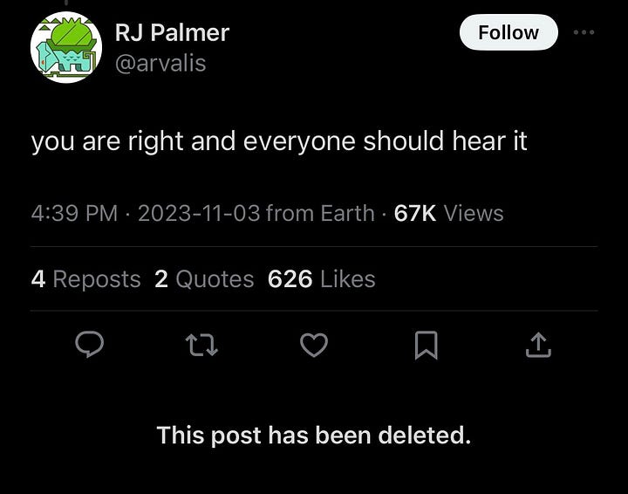Image resolution: width=628 pixels, height=494 pixels.
Task: Select the 'you are right' post text
Action: pyautogui.click(x=279, y=141)
